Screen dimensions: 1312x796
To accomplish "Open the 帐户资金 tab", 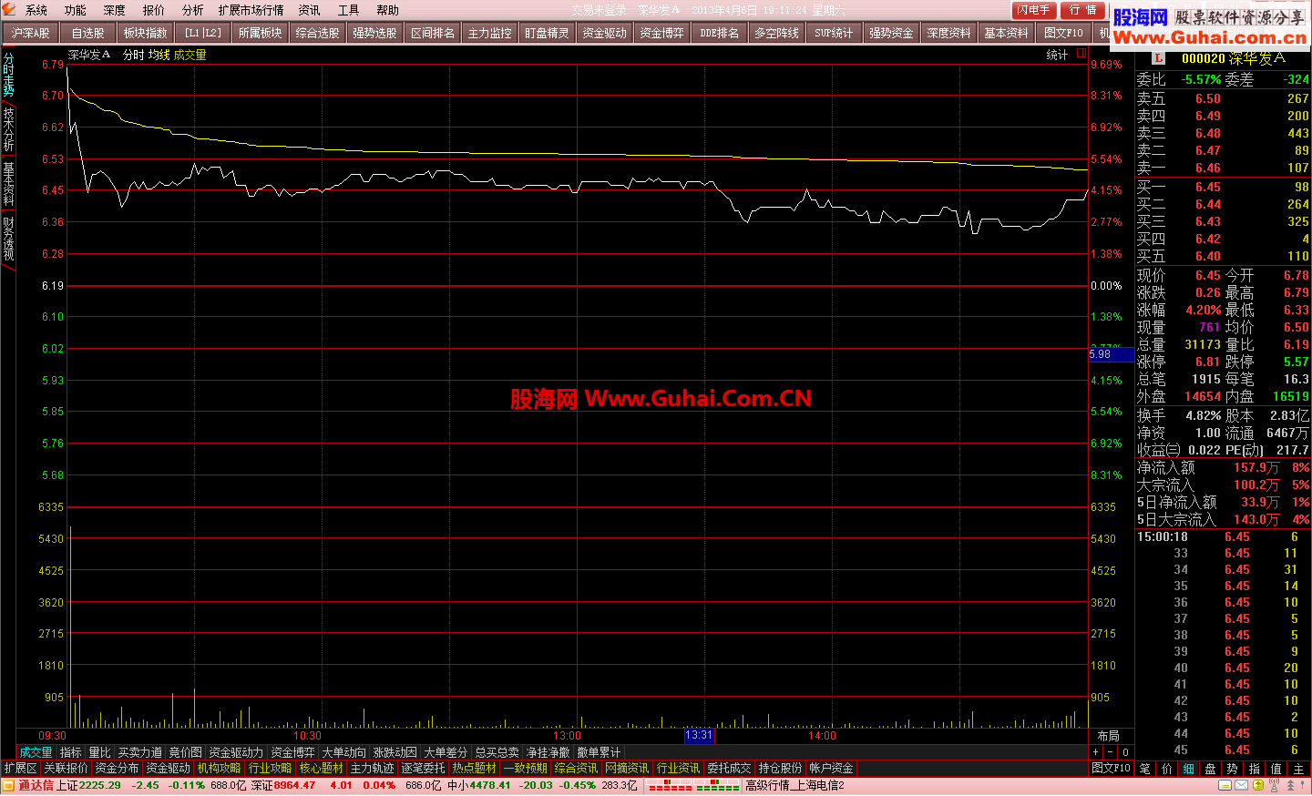I will click(x=831, y=769).
